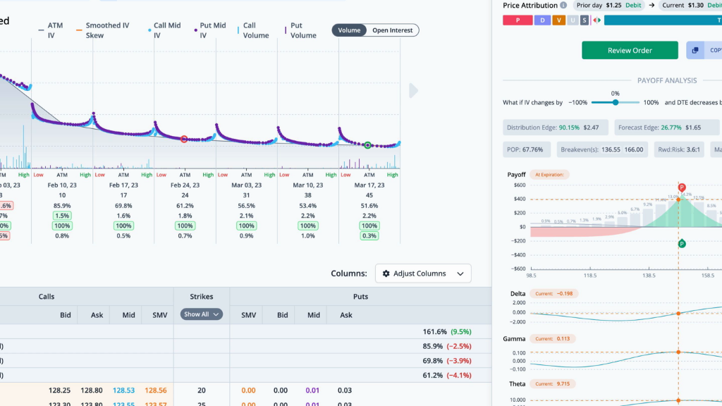Click the gear icon in Adjust Columns
The width and height of the screenshot is (722, 406).
(386, 273)
